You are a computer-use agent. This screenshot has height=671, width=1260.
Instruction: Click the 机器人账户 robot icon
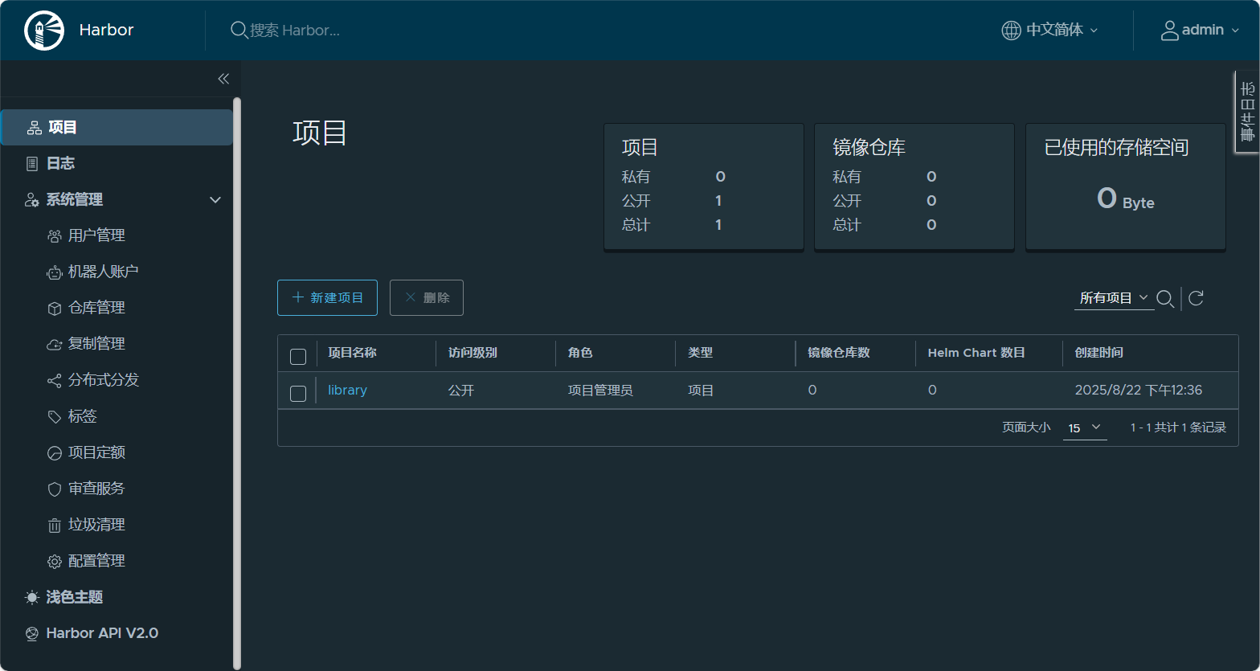pyautogui.click(x=54, y=272)
